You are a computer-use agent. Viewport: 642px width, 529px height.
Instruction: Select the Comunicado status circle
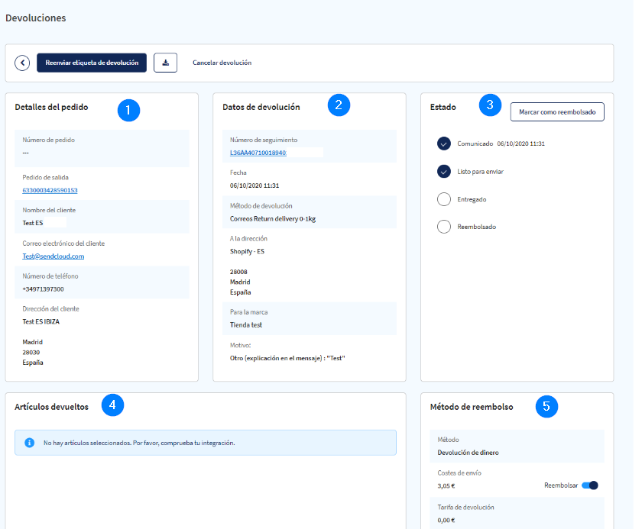click(444, 144)
